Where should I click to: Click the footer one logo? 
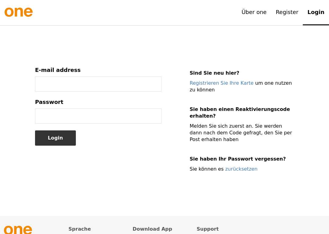[18, 230]
